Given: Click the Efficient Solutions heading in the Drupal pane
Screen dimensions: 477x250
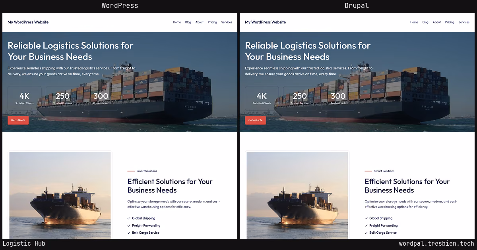Looking at the screenshot, I should coord(407,186).
